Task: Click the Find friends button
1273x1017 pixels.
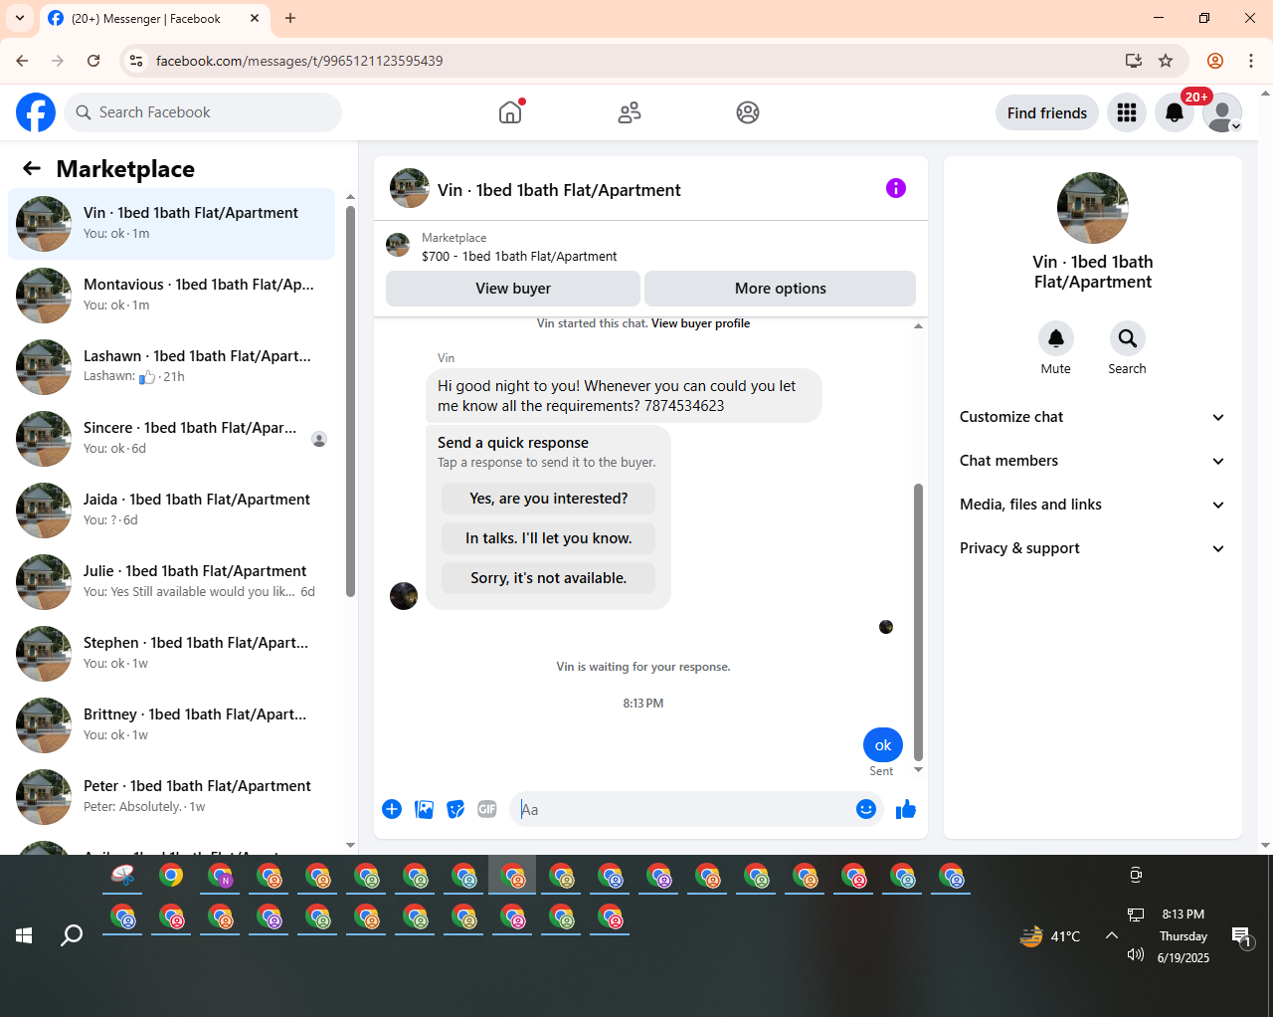Action: coord(1047,112)
